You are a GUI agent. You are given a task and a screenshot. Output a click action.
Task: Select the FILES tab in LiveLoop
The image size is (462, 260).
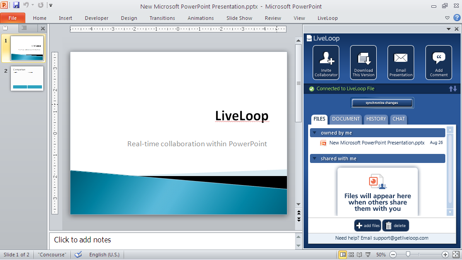click(319, 119)
